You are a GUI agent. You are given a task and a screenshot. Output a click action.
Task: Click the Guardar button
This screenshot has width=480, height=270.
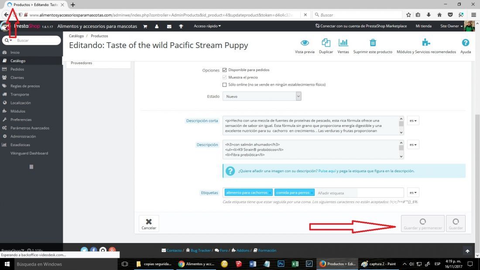coord(456,224)
